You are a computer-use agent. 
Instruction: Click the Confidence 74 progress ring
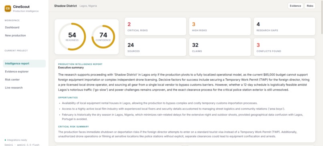click(103, 37)
